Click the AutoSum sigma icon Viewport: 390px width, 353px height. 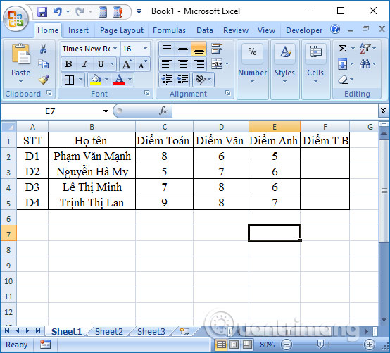click(x=343, y=49)
